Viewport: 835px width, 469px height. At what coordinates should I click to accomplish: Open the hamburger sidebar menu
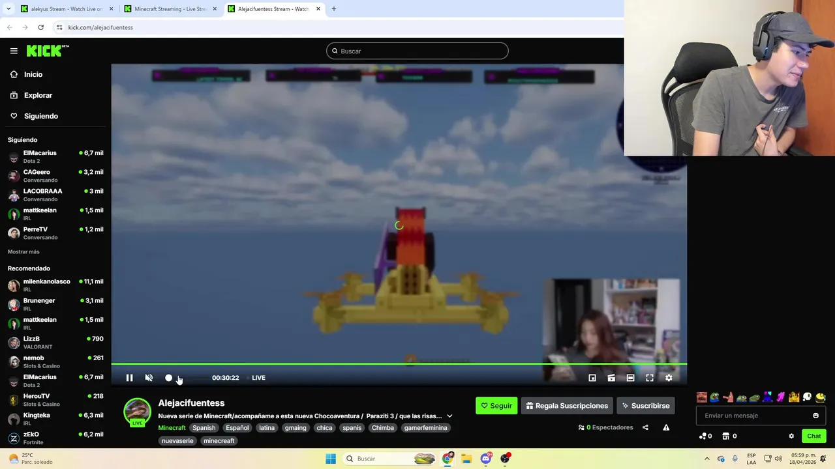tap(14, 51)
